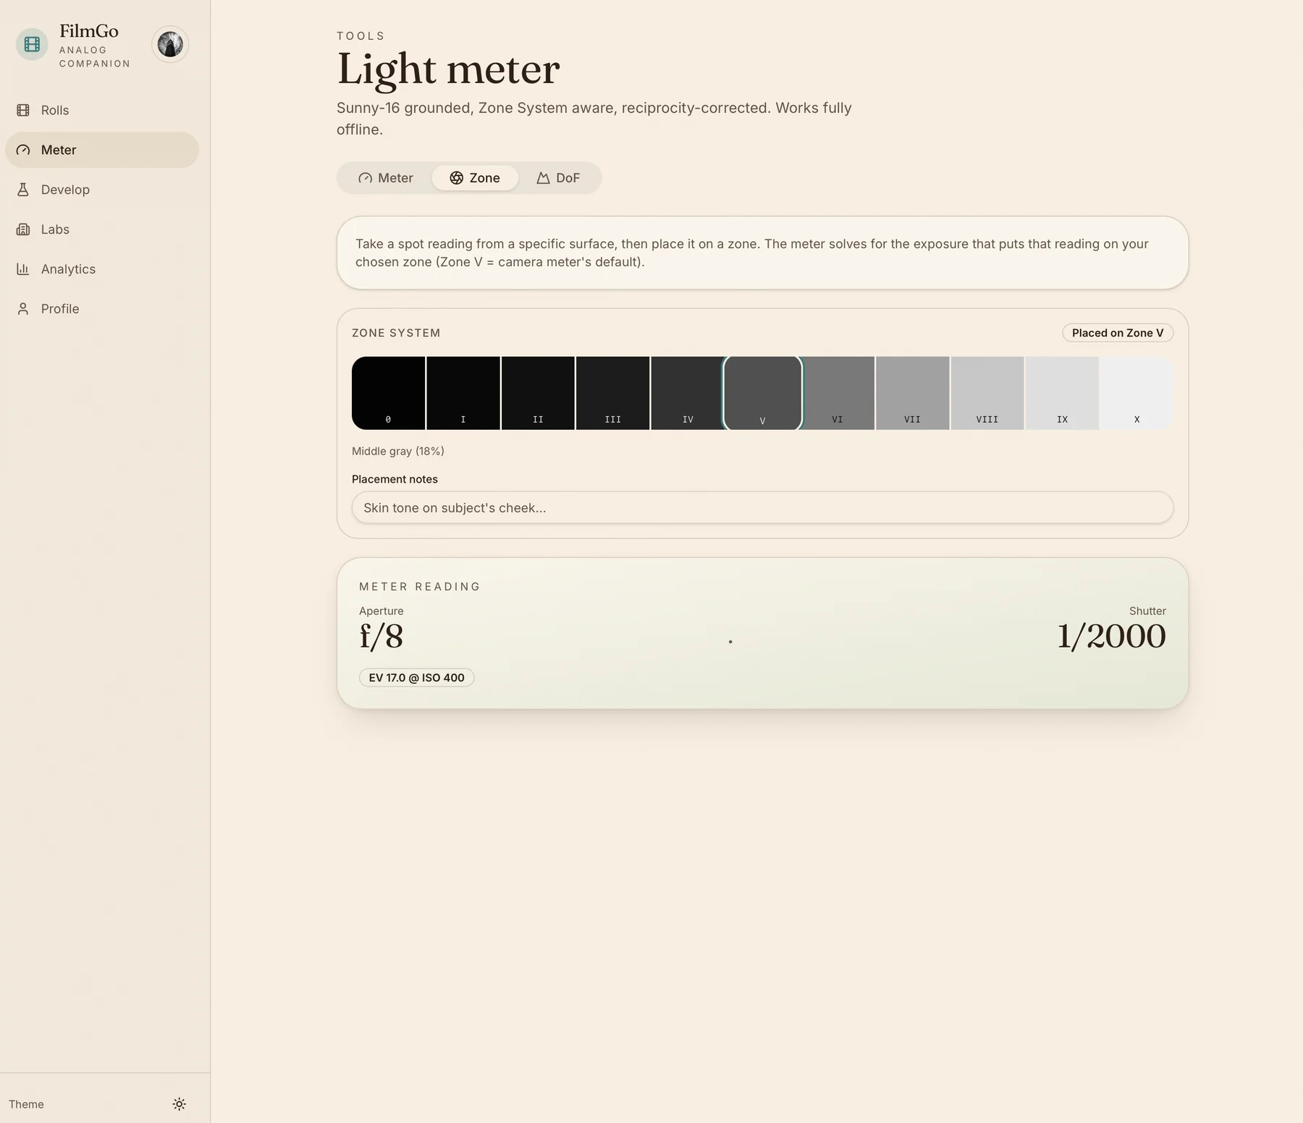Go to the Develop section

pyautogui.click(x=102, y=190)
